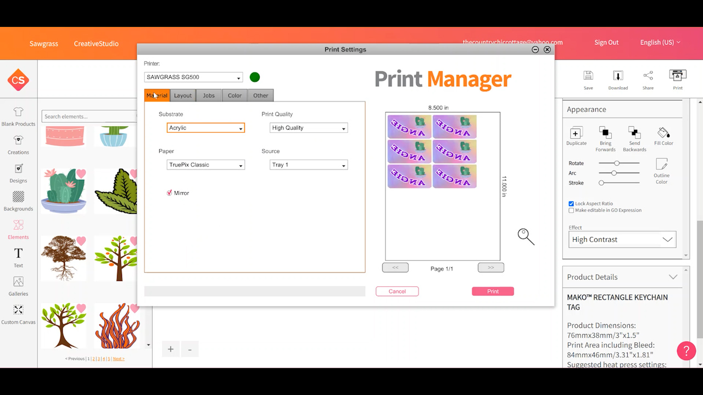Open the Source dropdown showing Tray 1
Image resolution: width=703 pixels, height=395 pixels.
click(309, 165)
